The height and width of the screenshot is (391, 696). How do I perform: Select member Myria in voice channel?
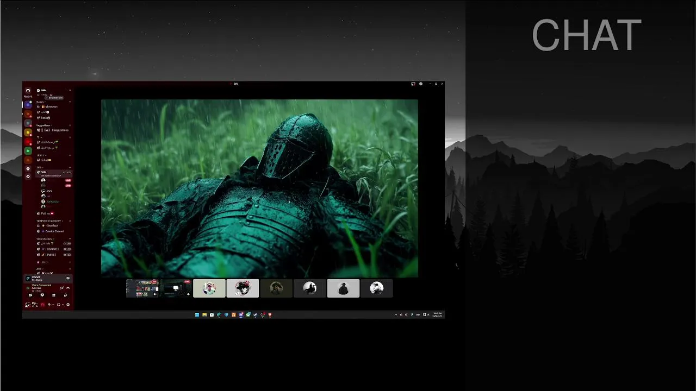click(x=47, y=191)
